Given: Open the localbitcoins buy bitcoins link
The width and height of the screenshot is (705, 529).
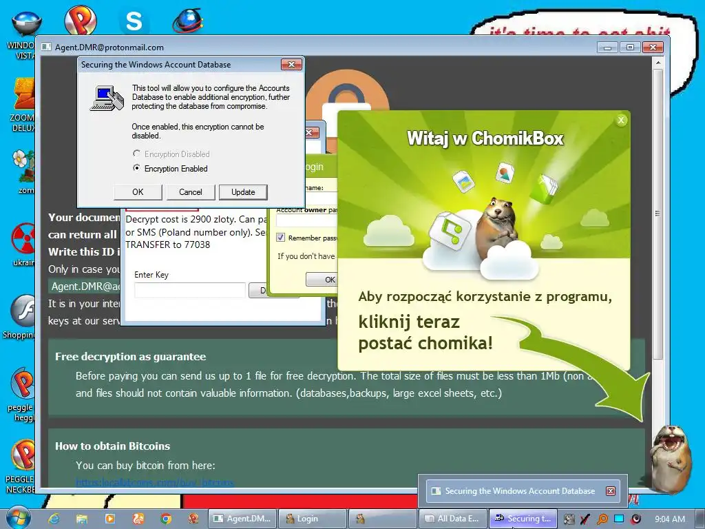Looking at the screenshot, I should [x=155, y=483].
